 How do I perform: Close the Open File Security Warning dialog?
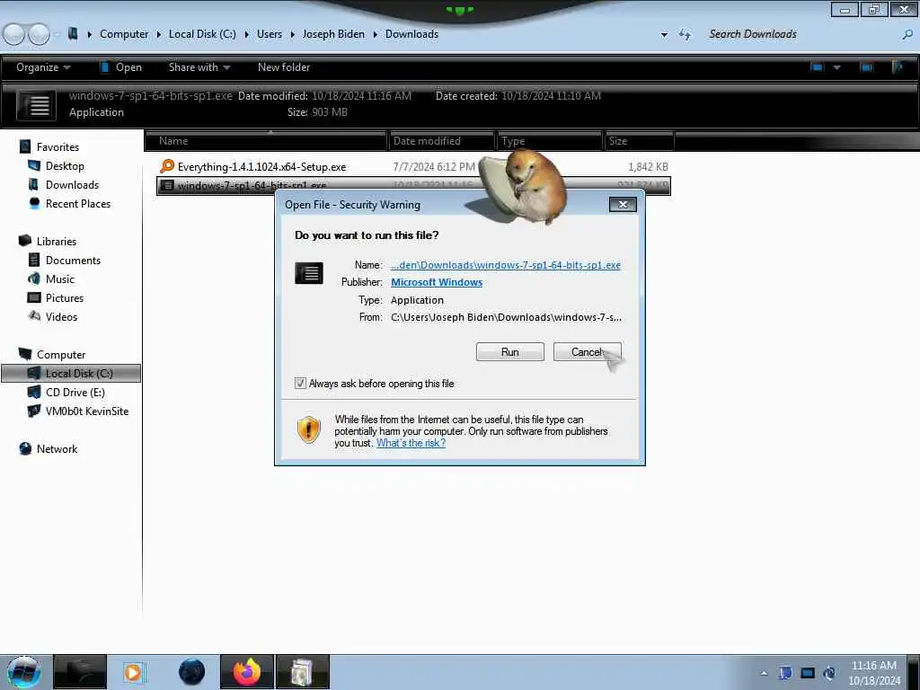623,204
